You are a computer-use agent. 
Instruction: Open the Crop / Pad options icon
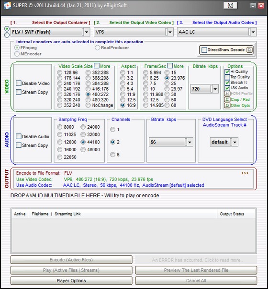point(227,100)
